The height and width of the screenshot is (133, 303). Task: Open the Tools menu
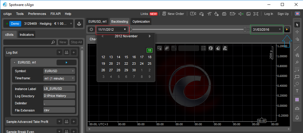click(x=20, y=14)
